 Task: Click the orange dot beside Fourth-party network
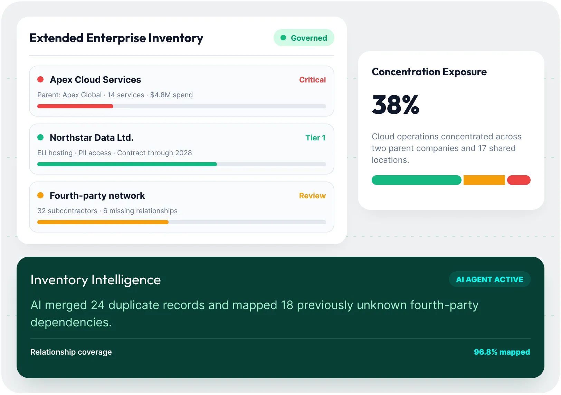click(x=40, y=195)
